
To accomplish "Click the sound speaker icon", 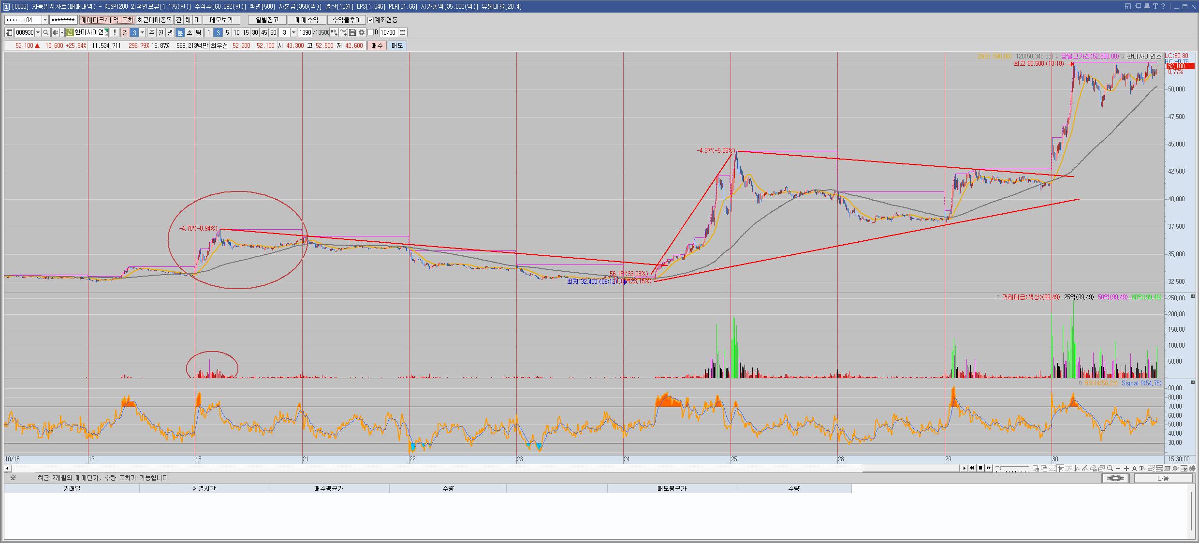I will (x=55, y=32).
